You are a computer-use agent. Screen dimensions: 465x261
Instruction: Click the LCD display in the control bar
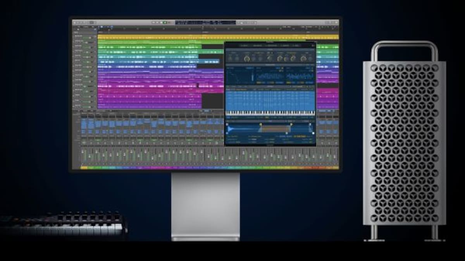coord(205,23)
